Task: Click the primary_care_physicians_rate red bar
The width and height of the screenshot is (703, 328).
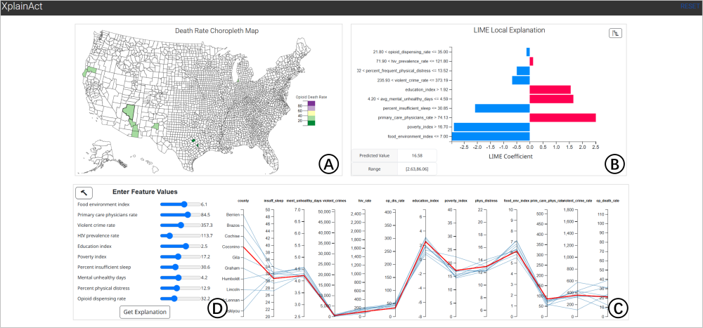Action: pos(562,117)
